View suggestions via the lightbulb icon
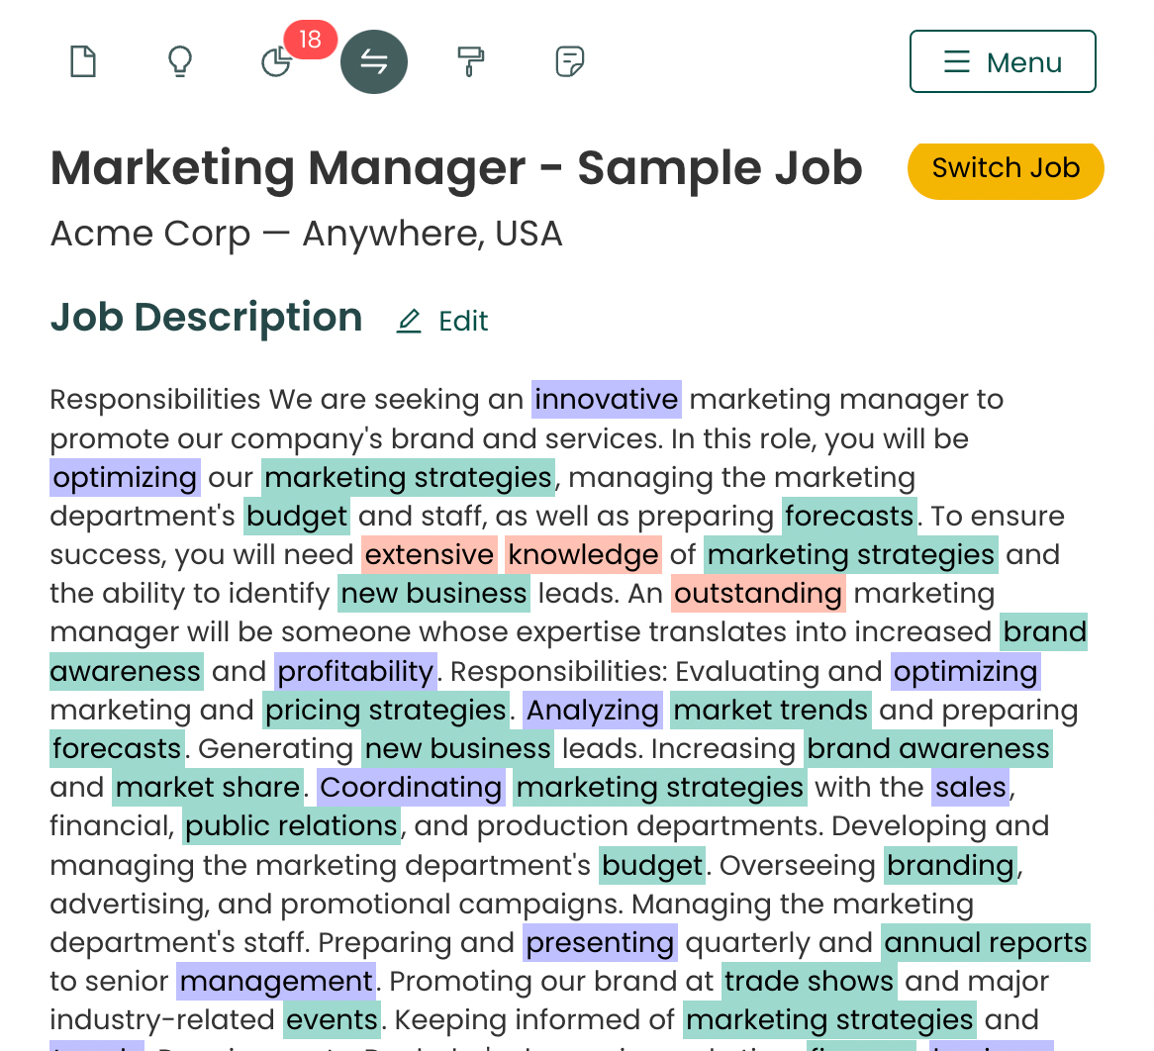Screen dimensions: 1154x1051 [x=180, y=60]
